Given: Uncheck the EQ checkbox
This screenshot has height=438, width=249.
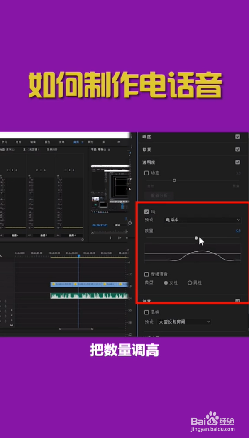Looking at the screenshot, I should (x=146, y=212).
